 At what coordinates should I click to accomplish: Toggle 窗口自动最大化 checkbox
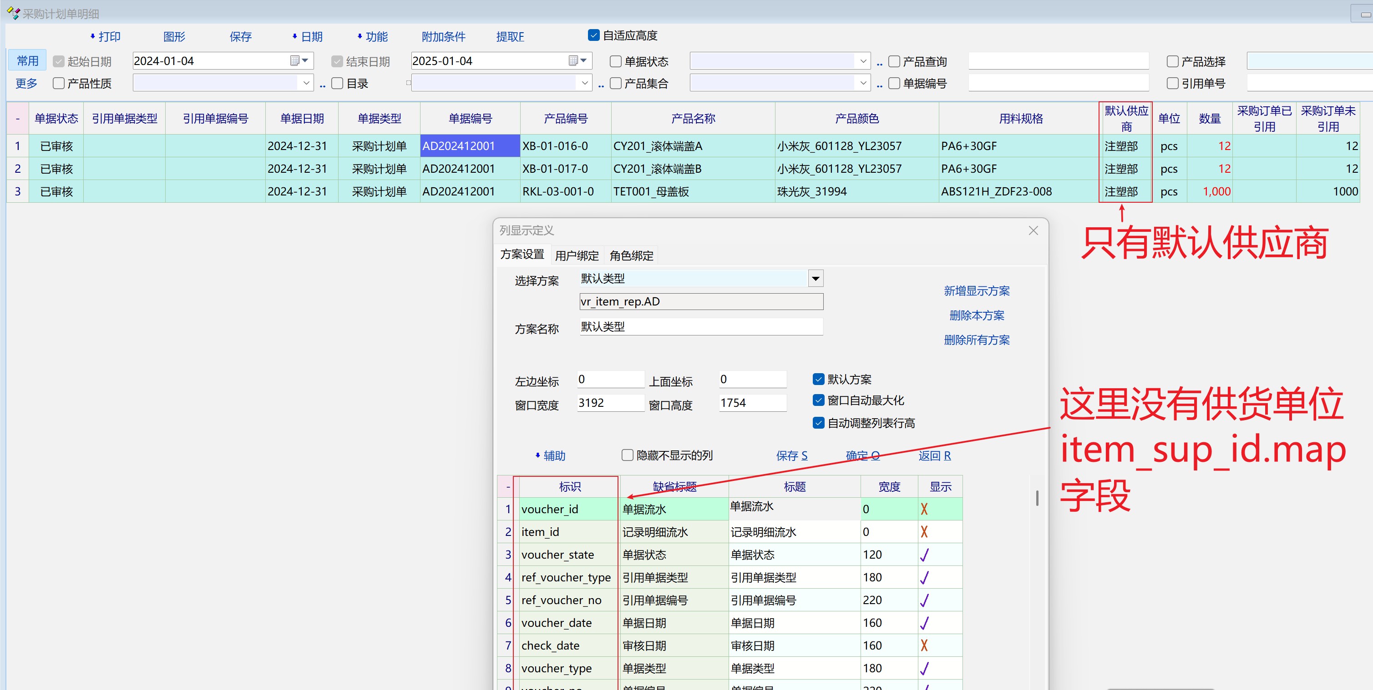pyautogui.click(x=819, y=400)
